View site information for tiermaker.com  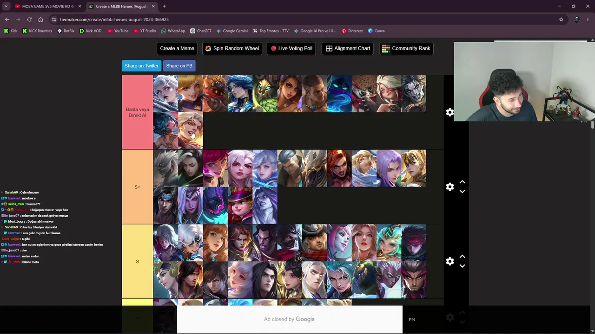point(54,19)
